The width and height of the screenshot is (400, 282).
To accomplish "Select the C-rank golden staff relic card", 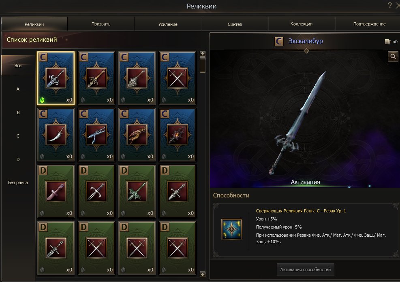I will point(96,78).
